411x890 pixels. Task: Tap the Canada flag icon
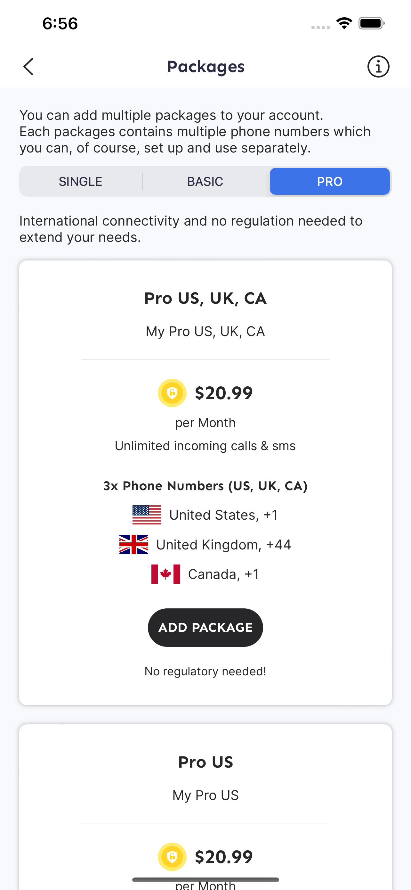[x=165, y=574]
